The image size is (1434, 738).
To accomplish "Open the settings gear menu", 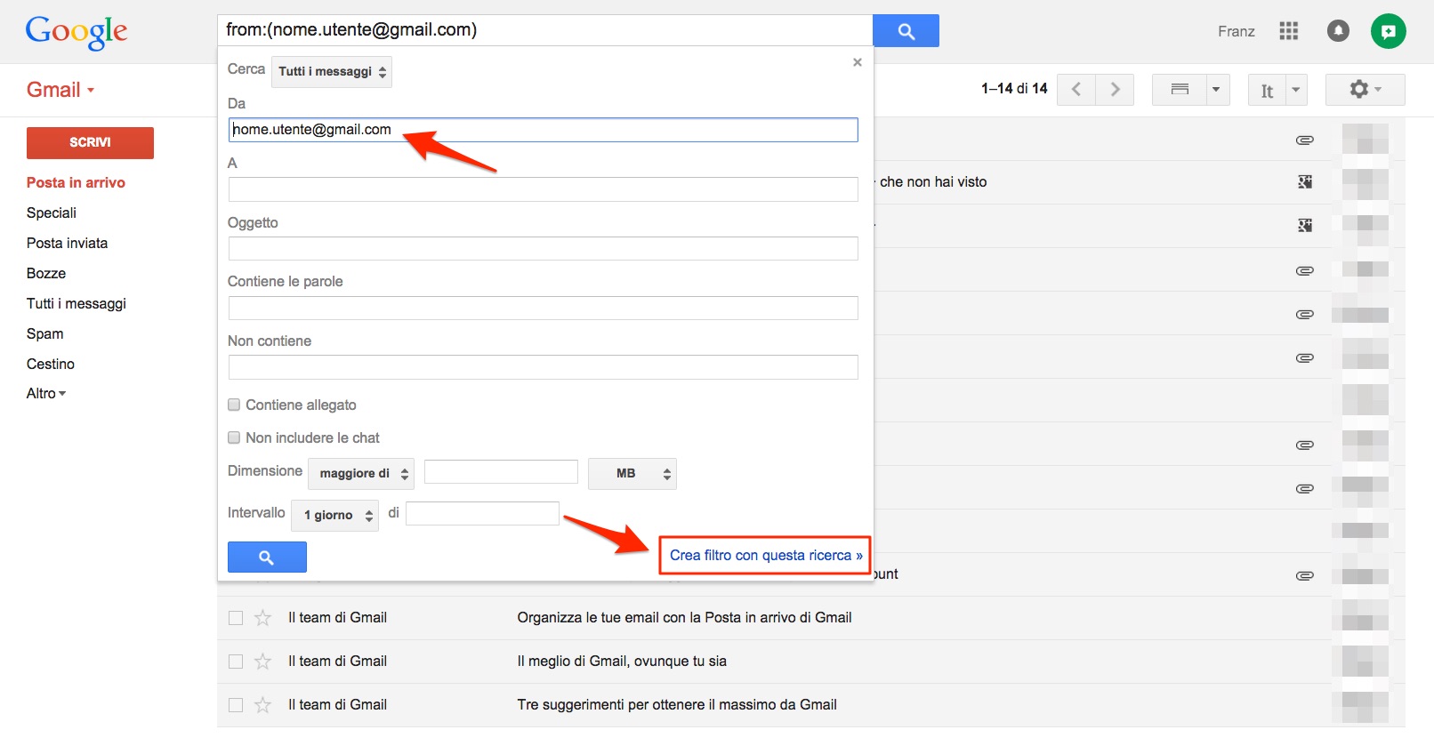I will point(1365,90).
